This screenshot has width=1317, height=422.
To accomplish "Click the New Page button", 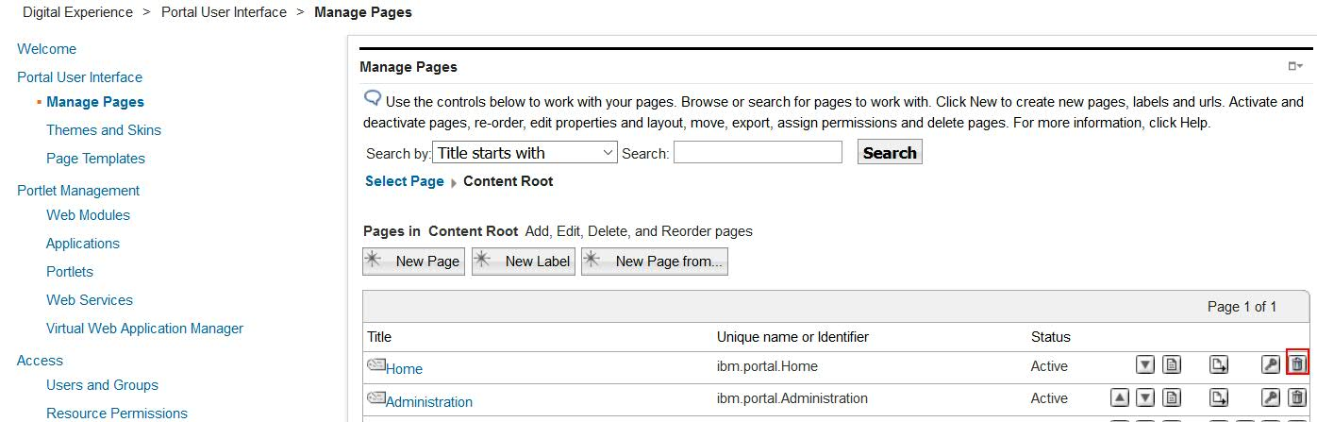I will [414, 262].
